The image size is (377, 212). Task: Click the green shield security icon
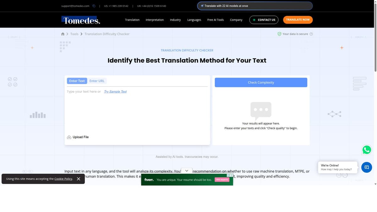(279, 34)
